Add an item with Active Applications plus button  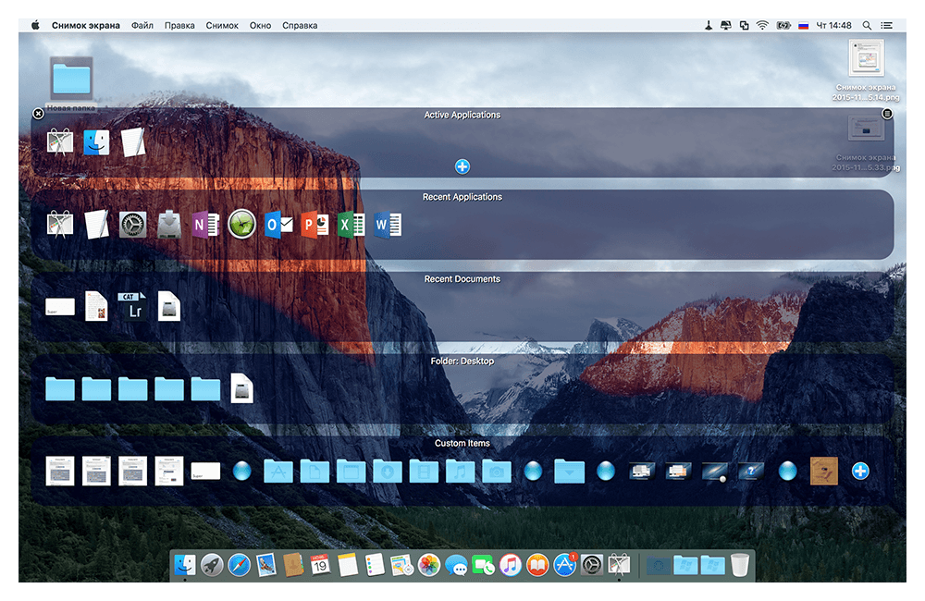pos(462,167)
